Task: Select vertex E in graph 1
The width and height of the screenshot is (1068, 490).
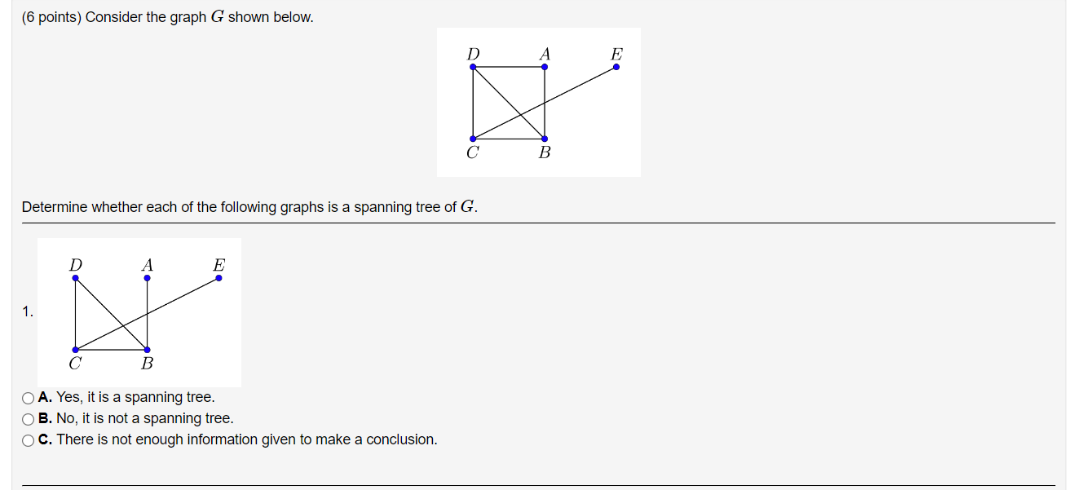Action: (218, 277)
